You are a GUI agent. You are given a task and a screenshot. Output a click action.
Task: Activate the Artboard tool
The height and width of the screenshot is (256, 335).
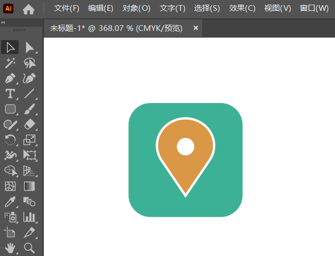pyautogui.click(x=10, y=232)
